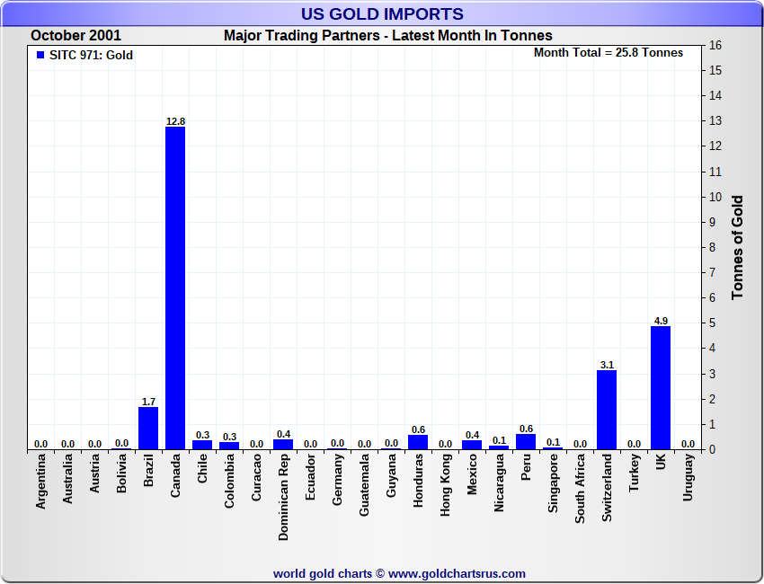Select the Hong Kong x-axis label
This screenshot has width=764, height=584.
point(446,485)
